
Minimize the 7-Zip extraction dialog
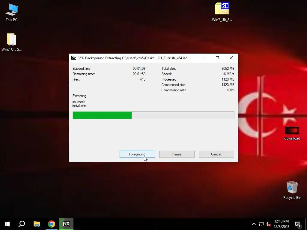tap(204, 58)
